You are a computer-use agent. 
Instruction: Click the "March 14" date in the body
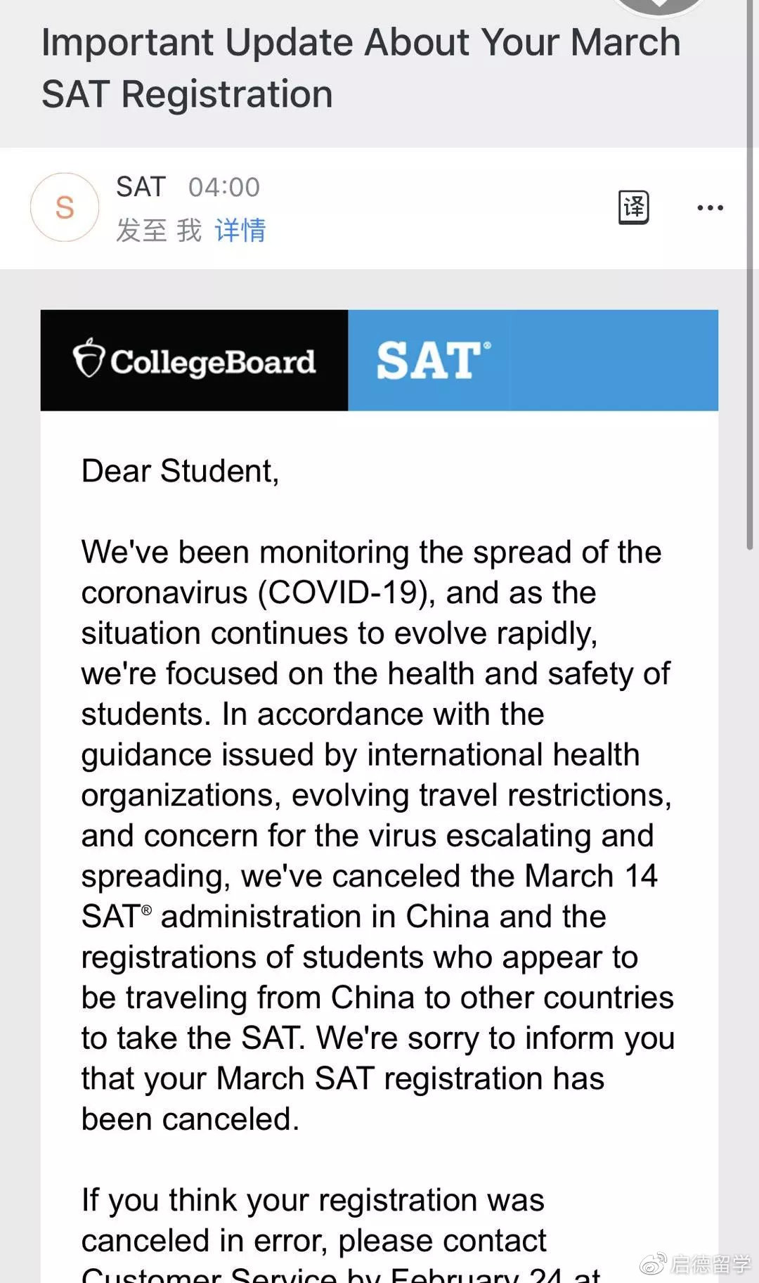click(x=590, y=876)
